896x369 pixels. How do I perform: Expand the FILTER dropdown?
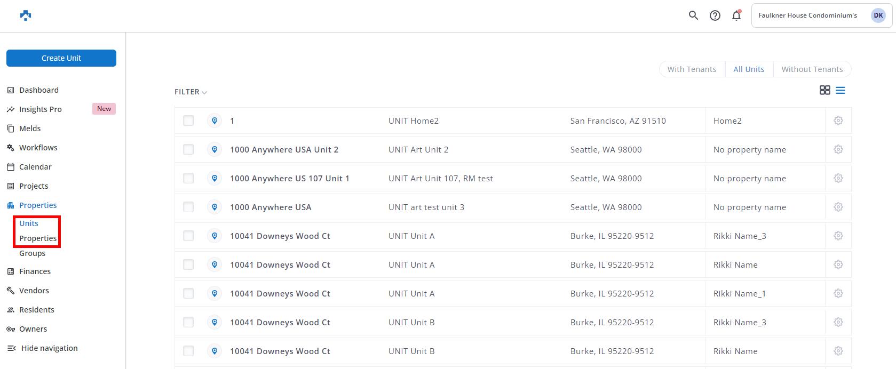191,92
